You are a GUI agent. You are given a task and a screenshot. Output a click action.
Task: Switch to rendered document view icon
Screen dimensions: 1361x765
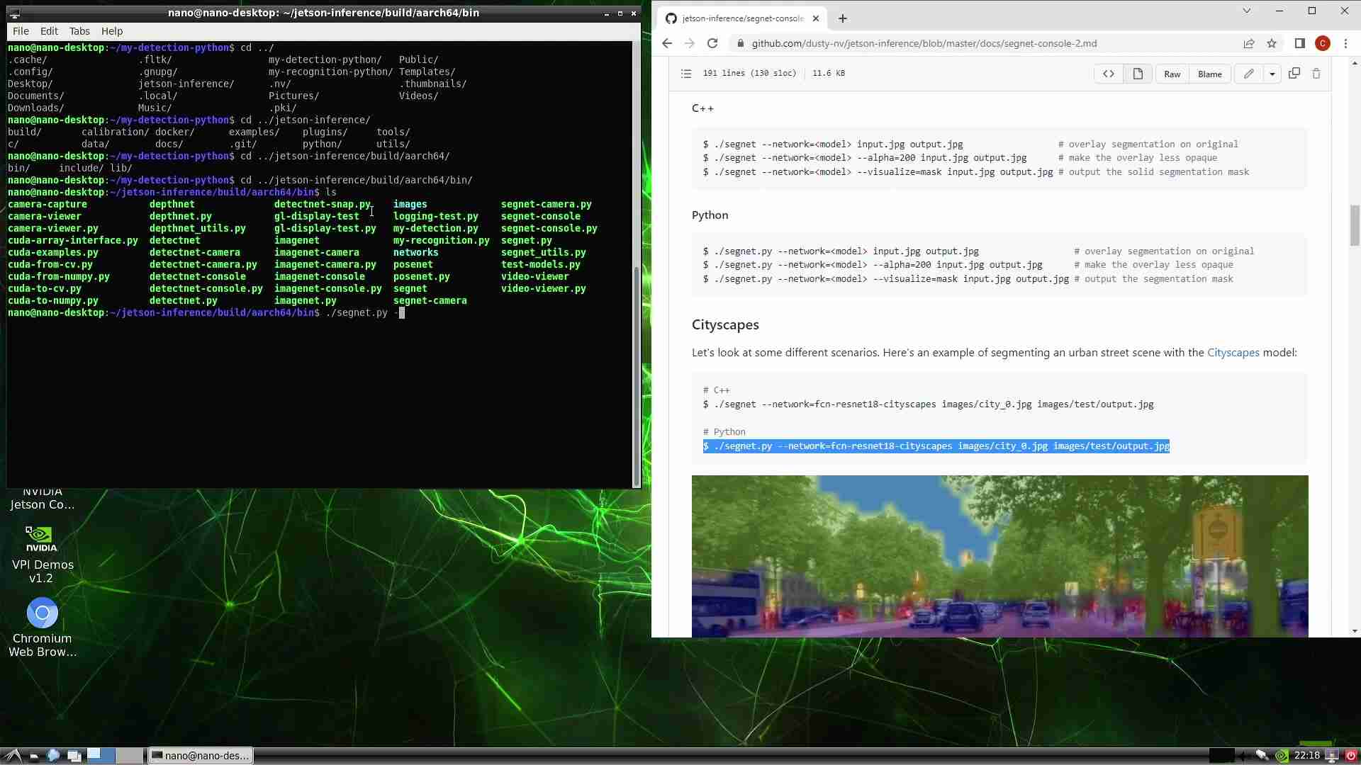coord(1138,74)
